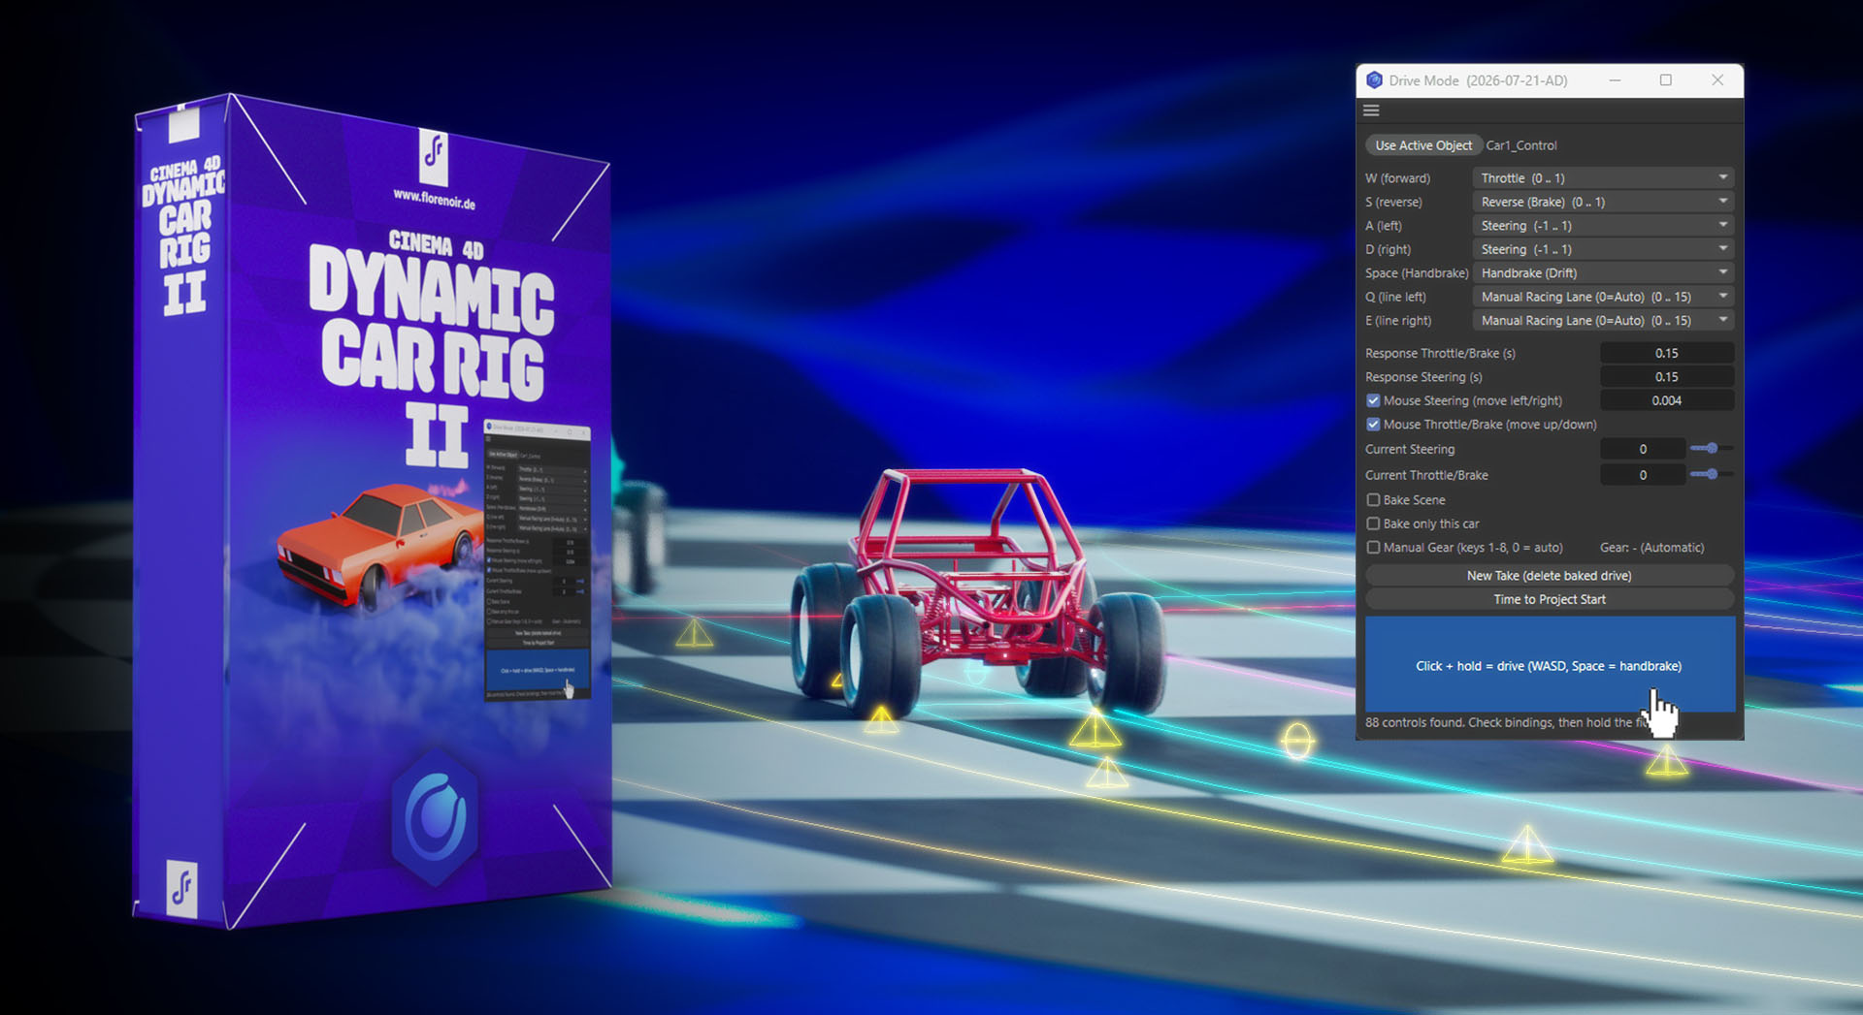The image size is (1863, 1015).
Task: Maximize the Drive Mode window
Action: (x=1666, y=80)
